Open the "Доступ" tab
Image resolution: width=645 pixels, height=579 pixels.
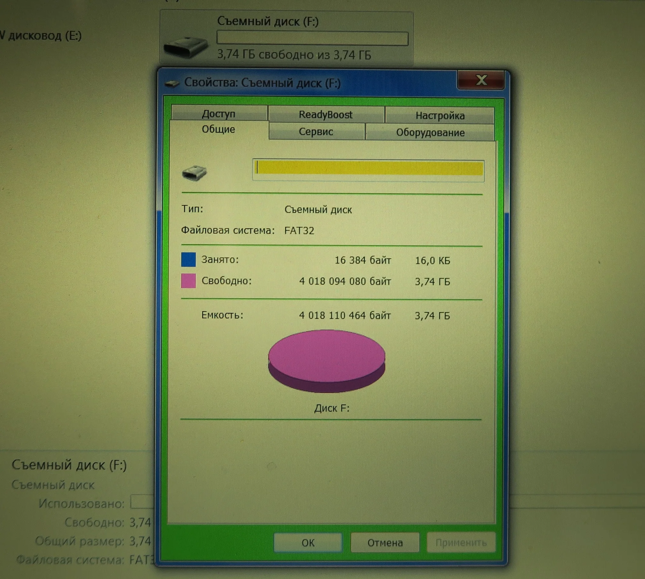click(219, 114)
